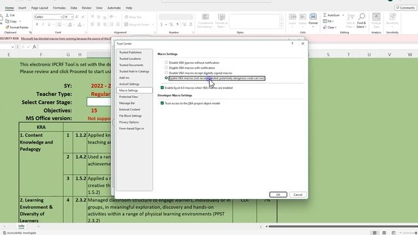Open the Find & Select dropdown

click(361, 21)
